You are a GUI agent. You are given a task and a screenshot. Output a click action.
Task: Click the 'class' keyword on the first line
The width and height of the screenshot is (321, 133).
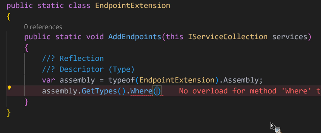(x=79, y=5)
